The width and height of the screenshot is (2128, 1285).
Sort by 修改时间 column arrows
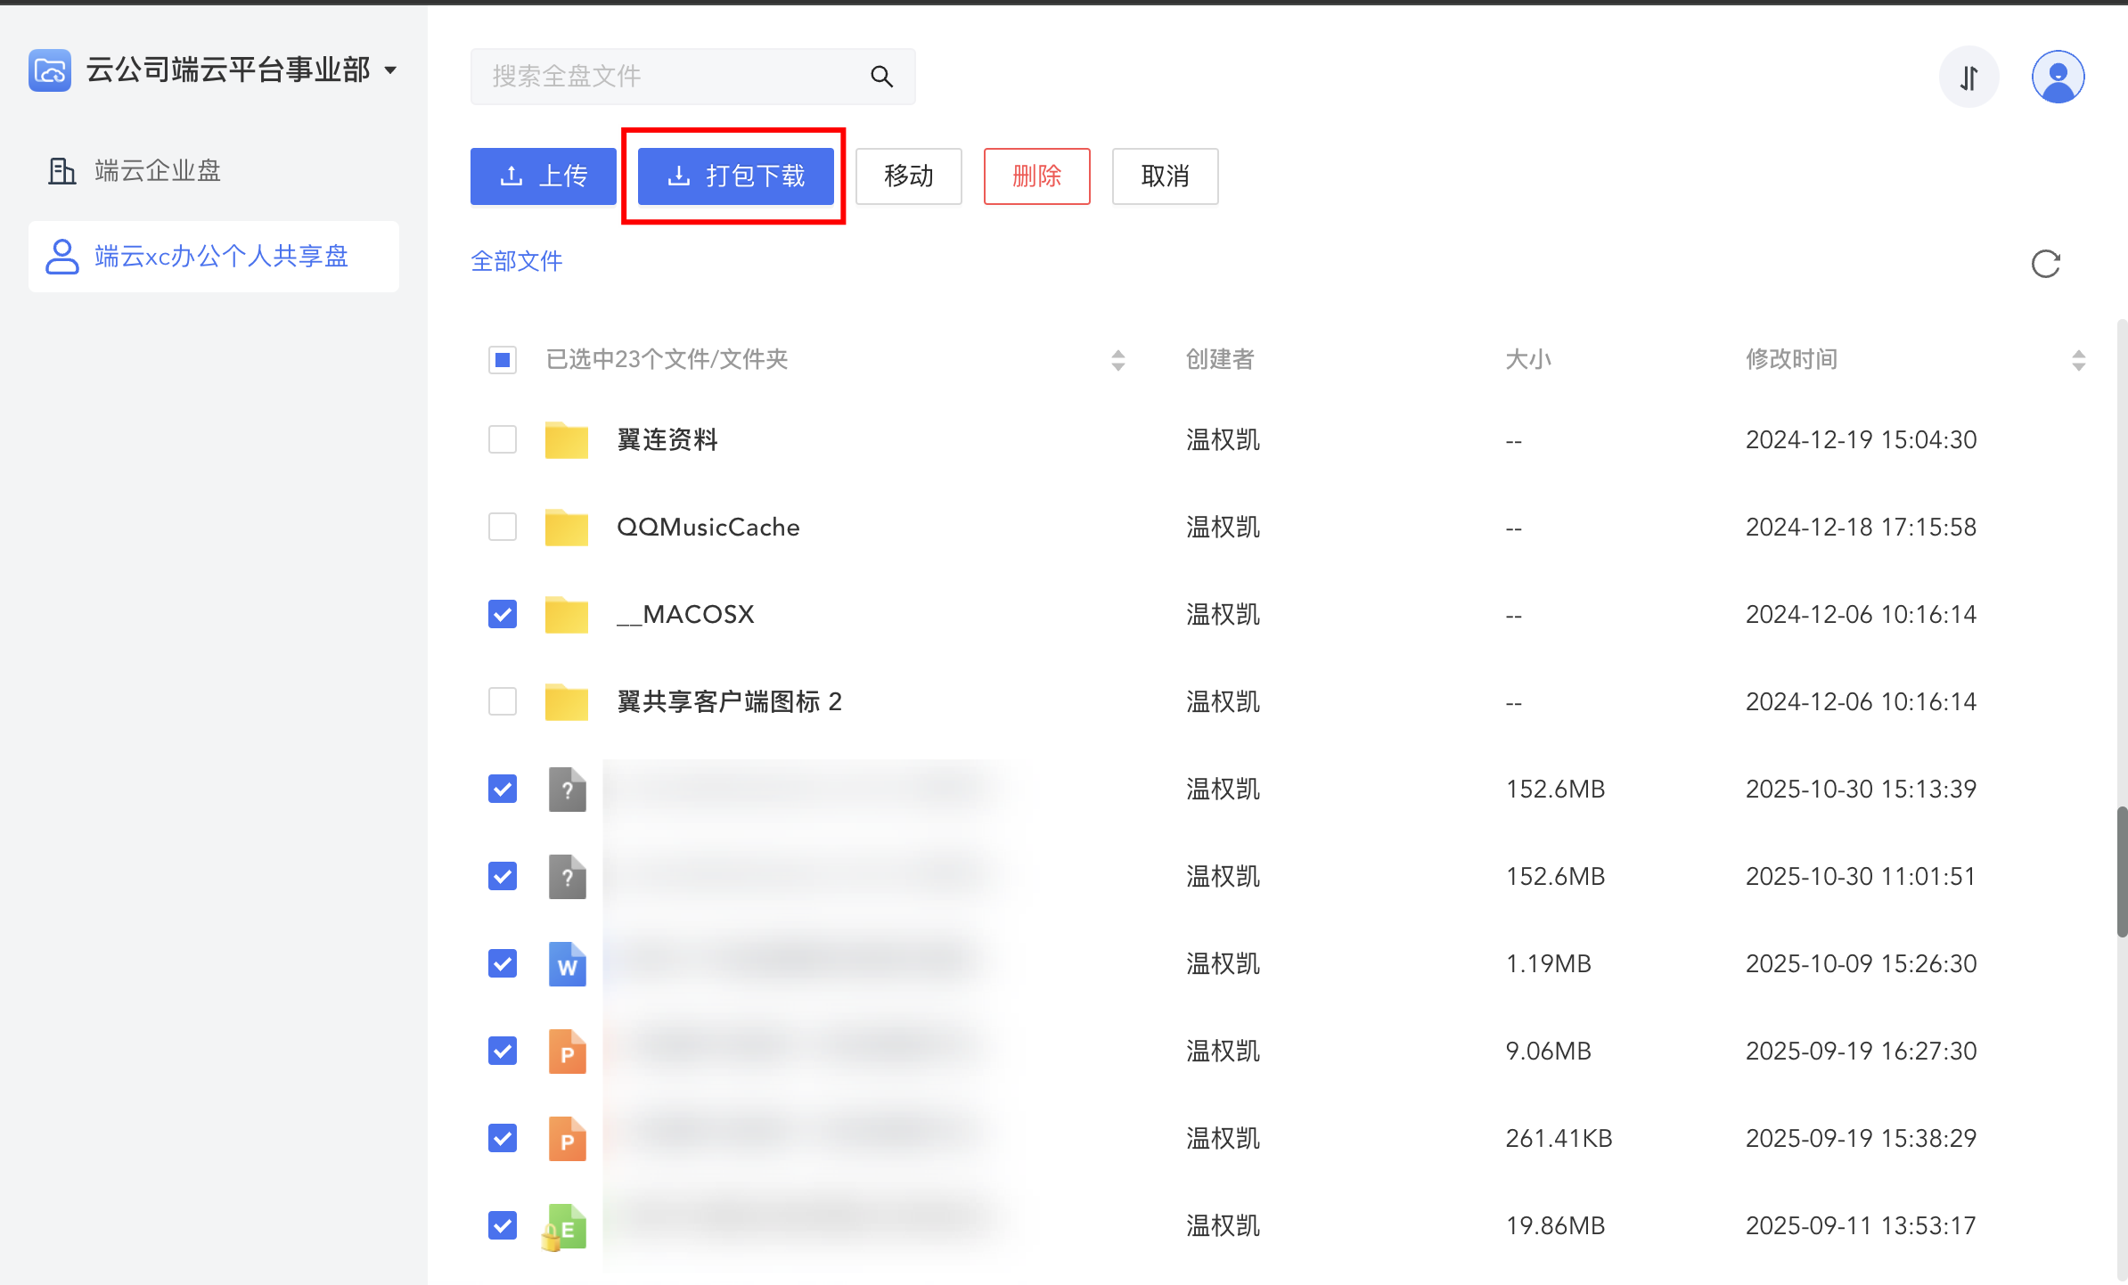click(x=2078, y=360)
